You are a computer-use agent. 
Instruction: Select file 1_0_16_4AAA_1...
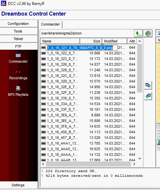tap(62, 155)
